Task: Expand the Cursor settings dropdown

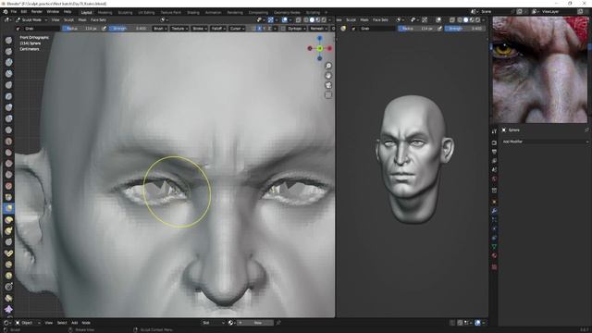Action: coord(237,29)
